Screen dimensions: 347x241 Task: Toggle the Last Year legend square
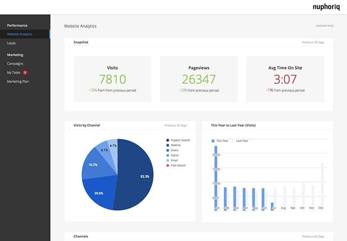click(x=233, y=141)
